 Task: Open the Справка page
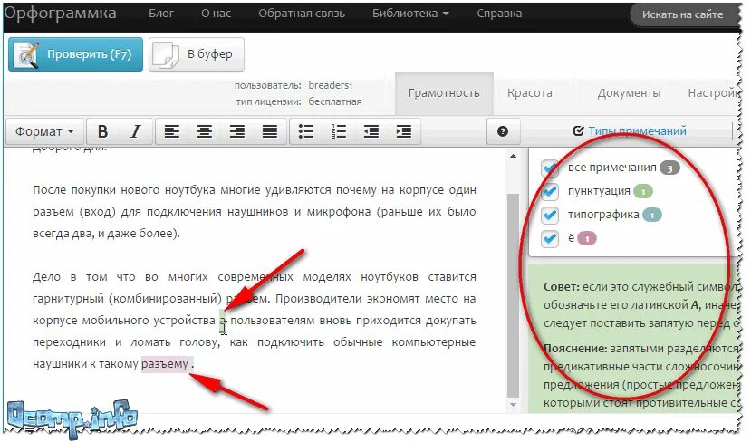click(x=499, y=14)
